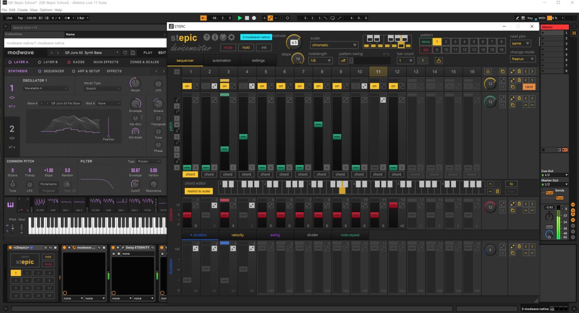The image size is (579, 313).
Task: Expand the next ptrn 'same' dropdown
Action: coord(521,43)
